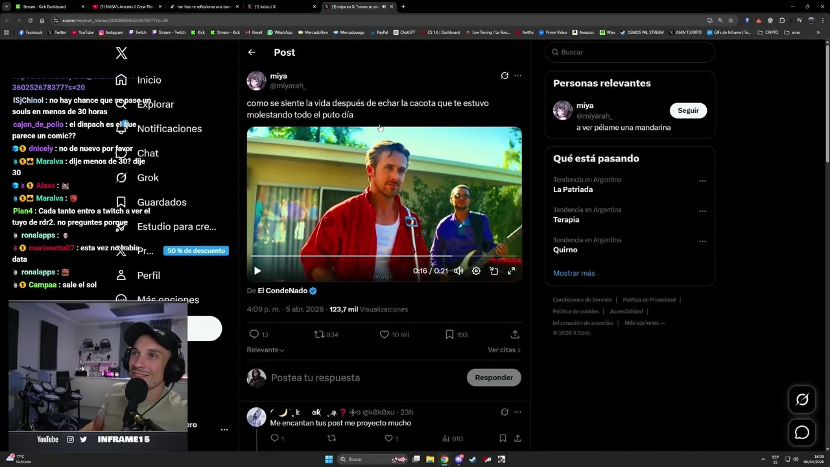This screenshot has width=830, height=467.
Task: Share the k0k0xu reply
Action: coord(517,438)
